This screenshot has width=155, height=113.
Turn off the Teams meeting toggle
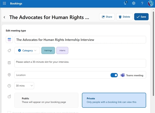tap(114, 75)
